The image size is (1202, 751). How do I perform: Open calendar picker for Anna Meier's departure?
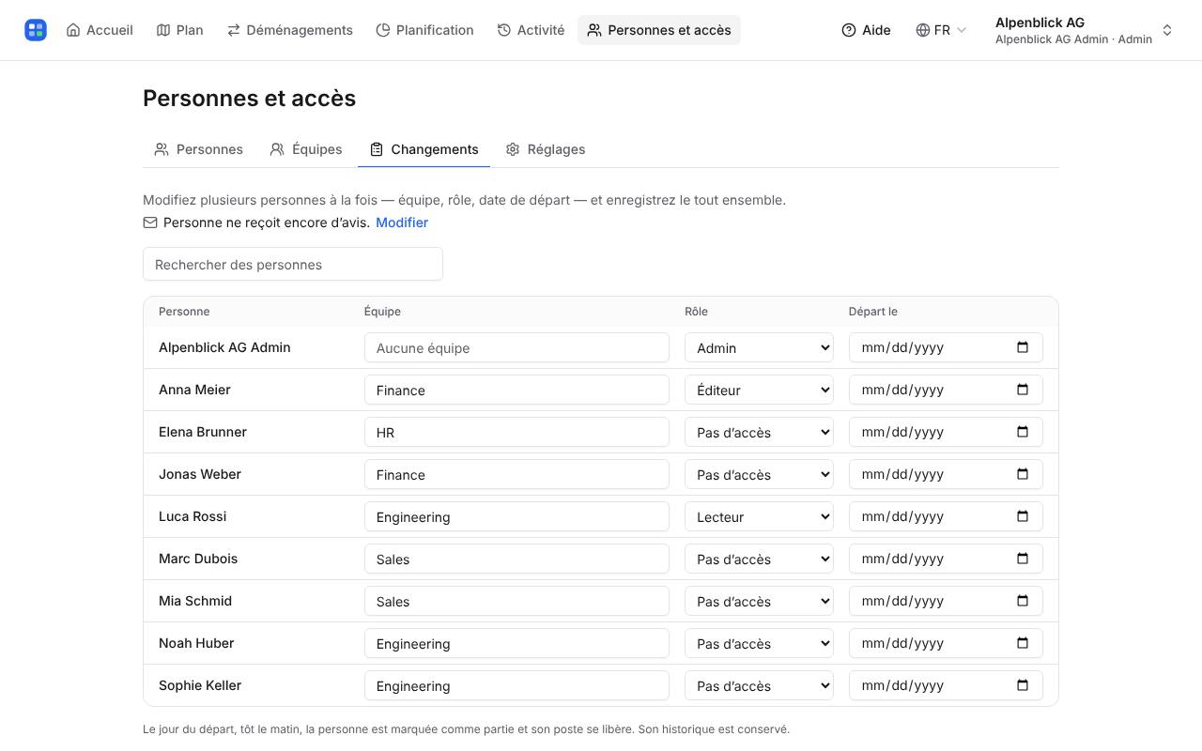[x=1023, y=390]
